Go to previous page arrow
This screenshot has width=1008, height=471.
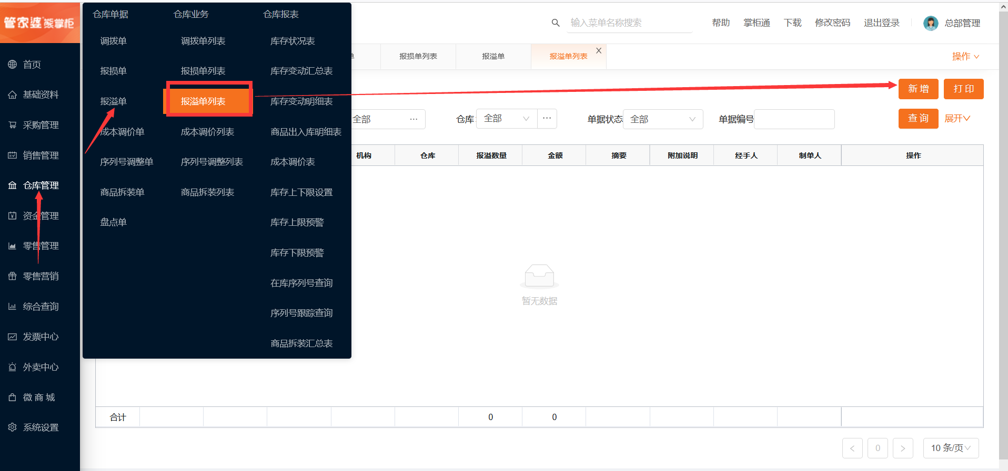pos(852,448)
